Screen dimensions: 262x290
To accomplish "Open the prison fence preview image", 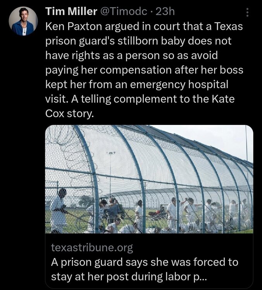I will click(149, 179).
